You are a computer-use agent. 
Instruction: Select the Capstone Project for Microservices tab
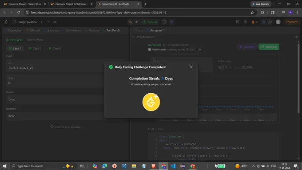pyautogui.click(x=72, y=4)
